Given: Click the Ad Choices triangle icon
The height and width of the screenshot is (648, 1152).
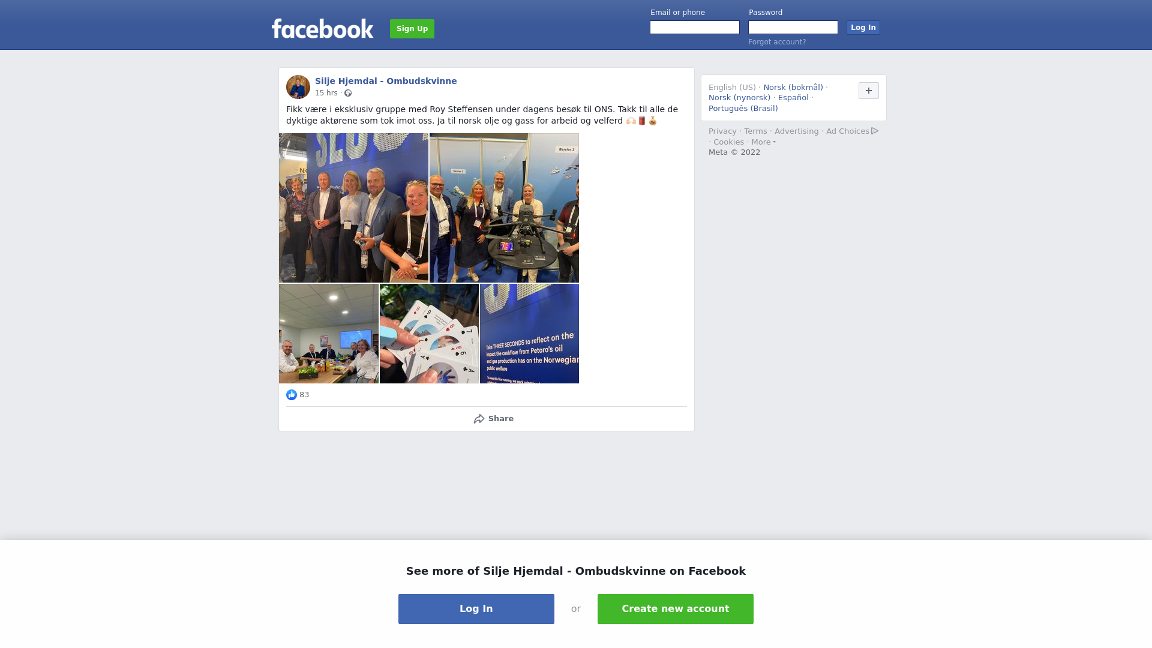Looking at the screenshot, I should point(875,131).
